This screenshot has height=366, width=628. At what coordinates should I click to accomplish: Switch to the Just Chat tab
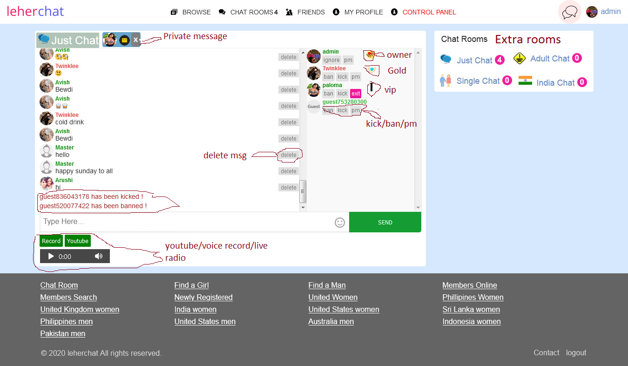tap(68, 40)
